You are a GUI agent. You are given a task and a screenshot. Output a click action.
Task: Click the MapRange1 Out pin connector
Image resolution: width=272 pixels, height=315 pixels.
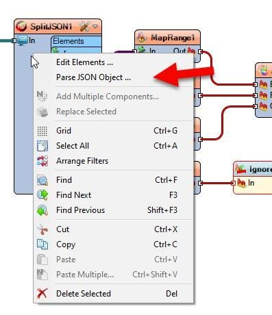pyautogui.click(x=200, y=51)
